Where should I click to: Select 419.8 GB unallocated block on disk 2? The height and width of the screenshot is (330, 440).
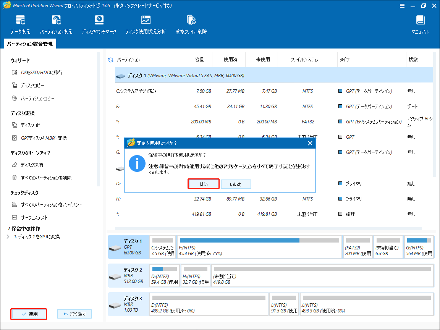tap(322, 276)
